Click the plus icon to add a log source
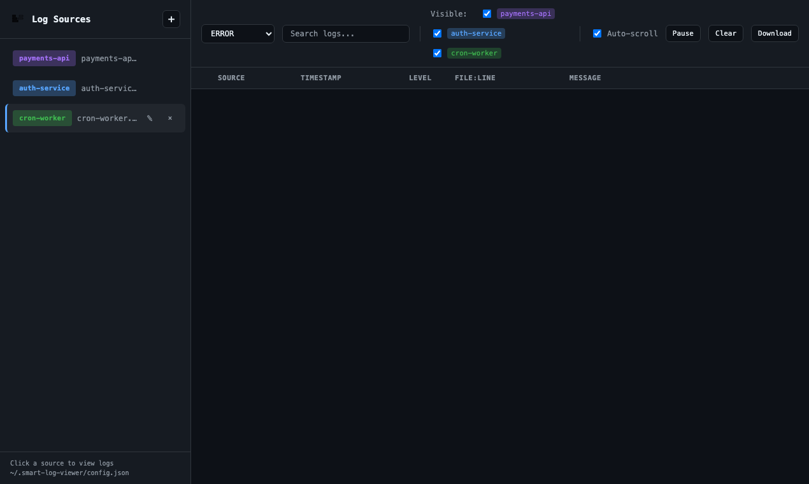The height and width of the screenshot is (484, 809). pos(171,19)
